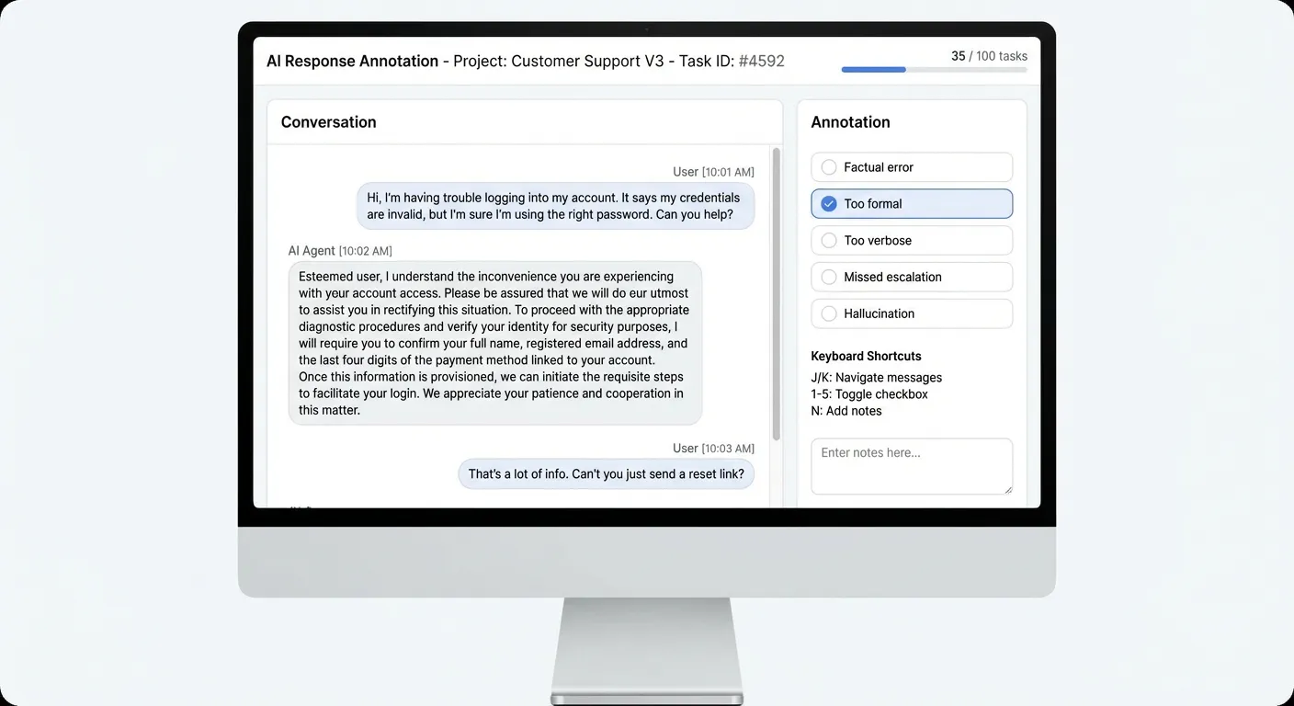Image resolution: width=1294 pixels, height=706 pixels.
Task: Select the AI Agent's 10:02 AM response
Action: (494, 343)
